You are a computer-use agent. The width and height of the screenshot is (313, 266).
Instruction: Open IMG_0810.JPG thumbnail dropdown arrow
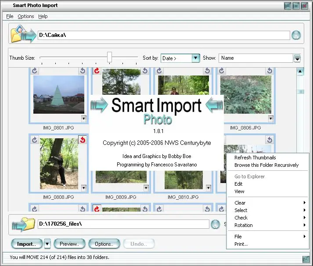209,188
